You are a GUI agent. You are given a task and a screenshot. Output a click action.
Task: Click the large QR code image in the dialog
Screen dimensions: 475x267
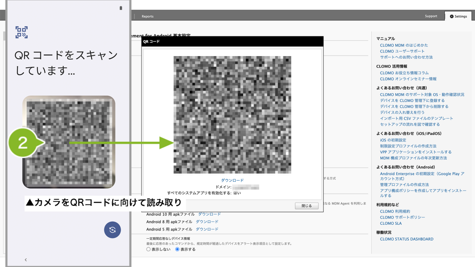(232, 115)
